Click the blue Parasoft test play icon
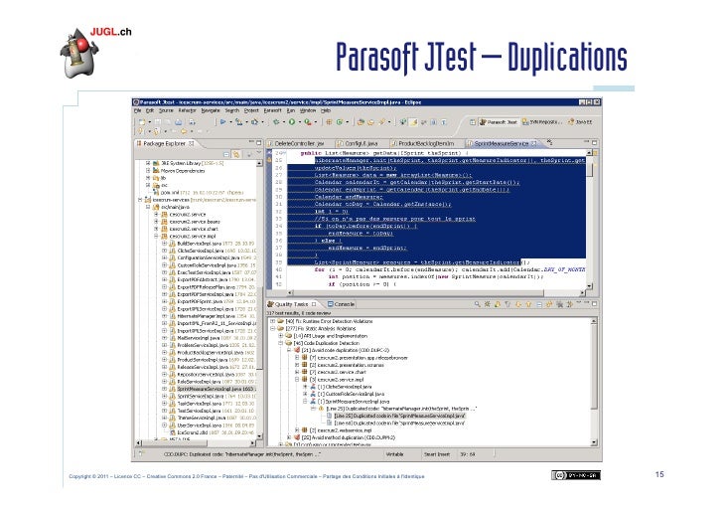 coord(222,122)
